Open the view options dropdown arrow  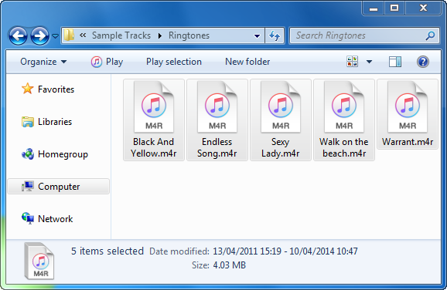(x=369, y=62)
